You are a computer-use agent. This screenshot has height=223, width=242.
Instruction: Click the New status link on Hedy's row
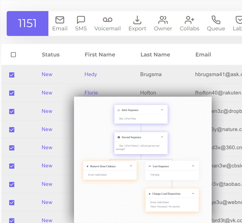(47, 74)
